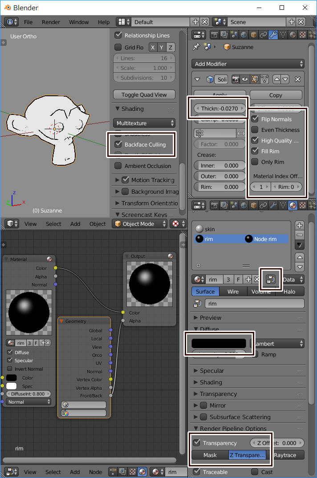Screen dimensions: 317x478
Task: Open the Render menu in top bar
Action: pos(51,22)
